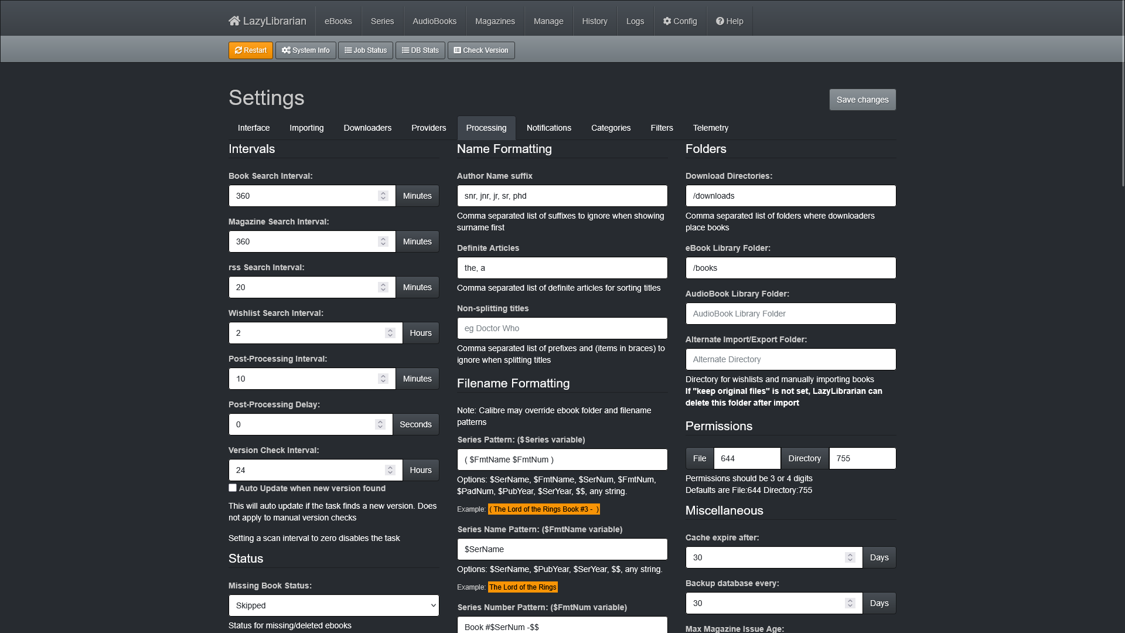Image resolution: width=1125 pixels, height=633 pixels.
Task: Adjust Post-Processing Delay stepper arrows
Action: [380, 424]
